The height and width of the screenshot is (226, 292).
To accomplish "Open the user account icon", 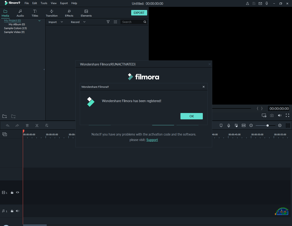I will pos(247,3).
